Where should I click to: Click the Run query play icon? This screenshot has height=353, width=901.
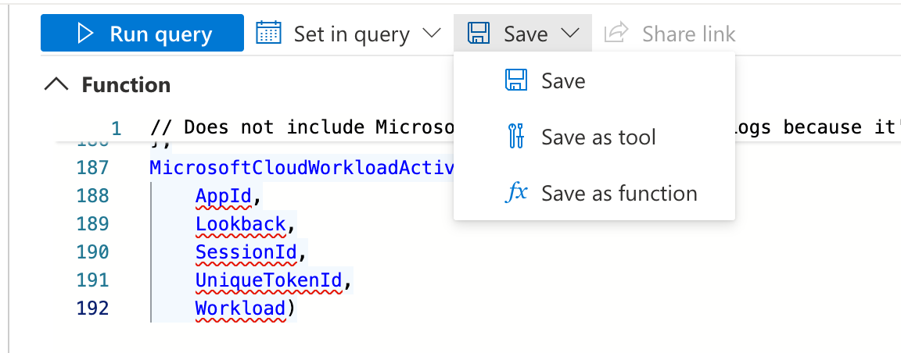coord(85,34)
